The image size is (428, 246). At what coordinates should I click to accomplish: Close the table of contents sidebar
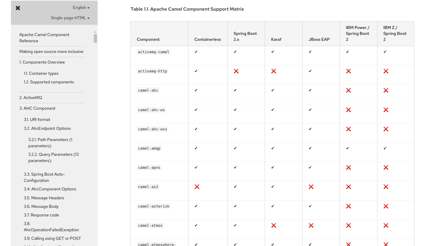point(18,8)
